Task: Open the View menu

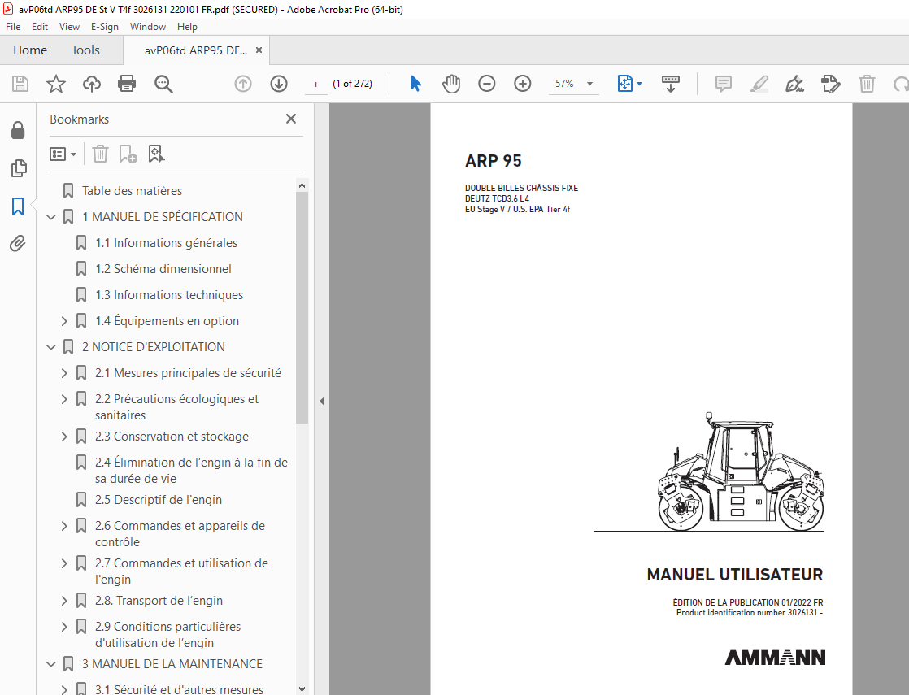Action: 69,27
